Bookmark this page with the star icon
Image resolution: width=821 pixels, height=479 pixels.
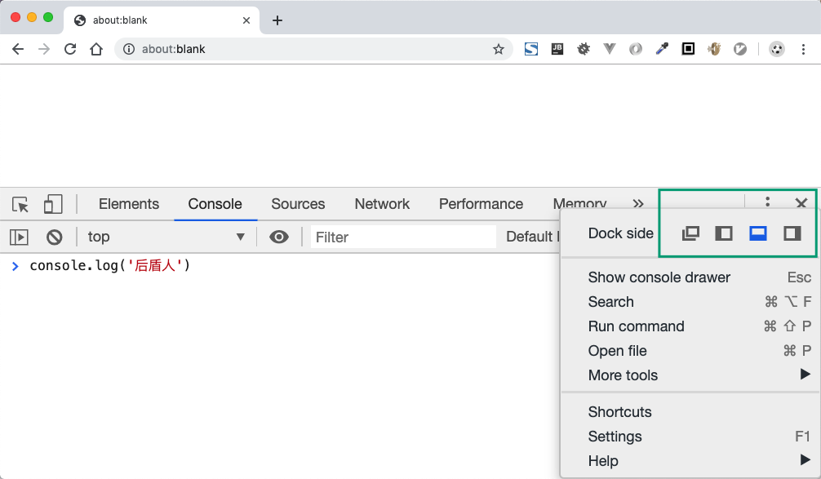tap(499, 49)
